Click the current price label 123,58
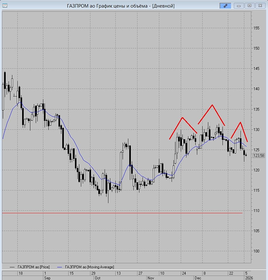Viewport: 268px width, 280px height. point(259,156)
